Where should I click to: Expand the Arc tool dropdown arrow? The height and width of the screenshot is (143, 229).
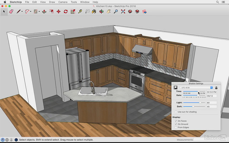[31, 11]
